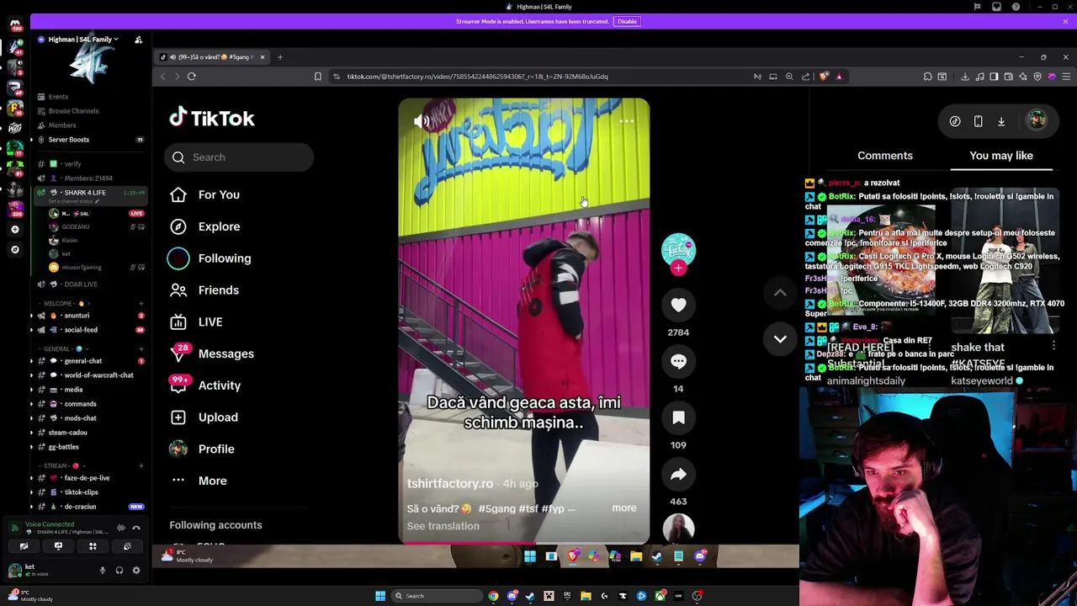Open browser extensions puzzle icon
The height and width of the screenshot is (606, 1077).
(x=927, y=77)
